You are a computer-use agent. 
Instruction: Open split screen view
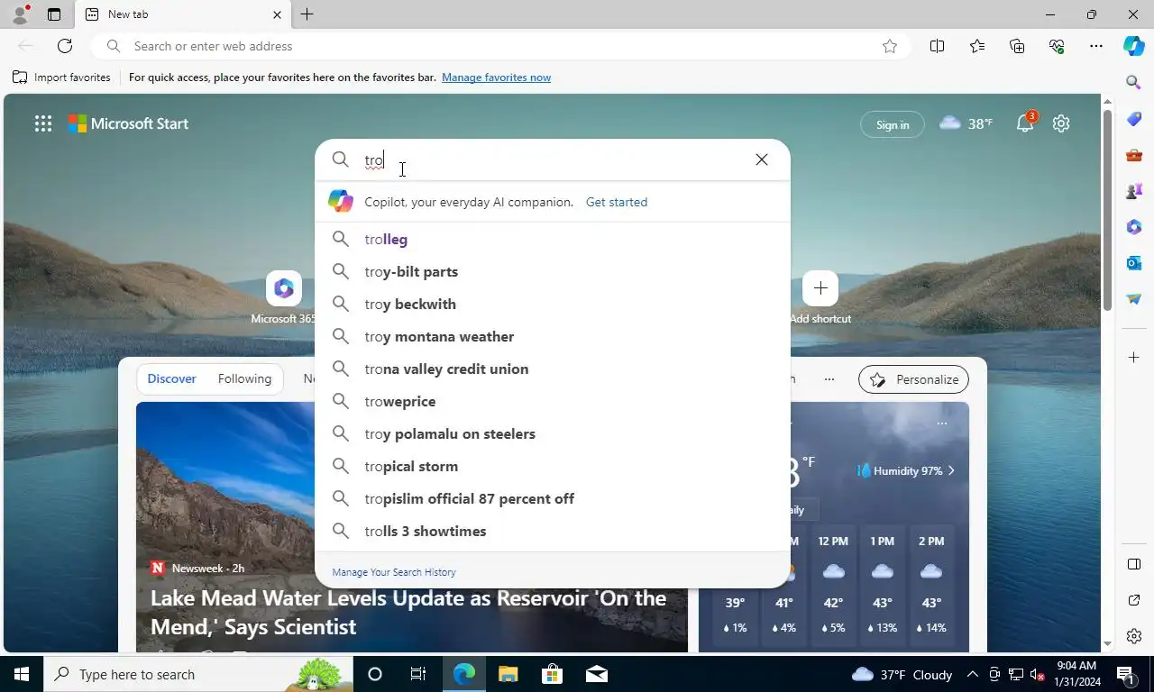pyautogui.click(x=937, y=46)
